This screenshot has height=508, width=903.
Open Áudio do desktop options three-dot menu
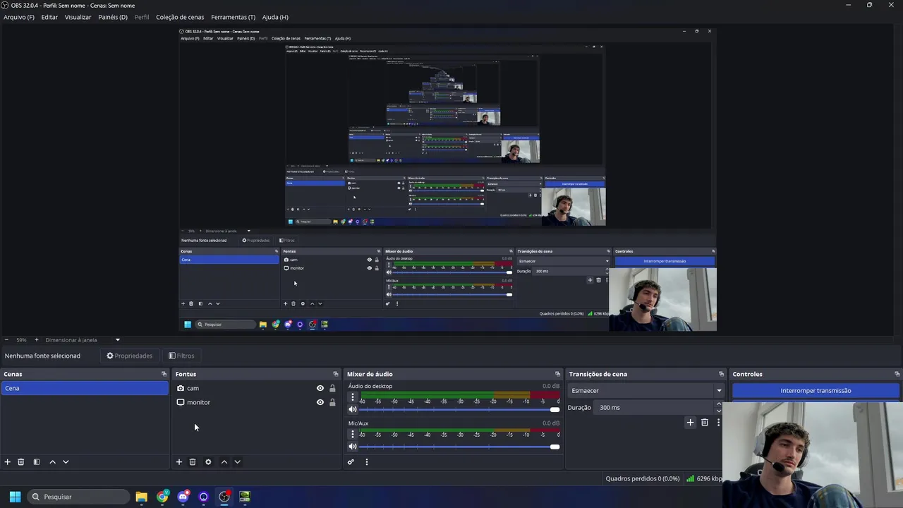(353, 397)
